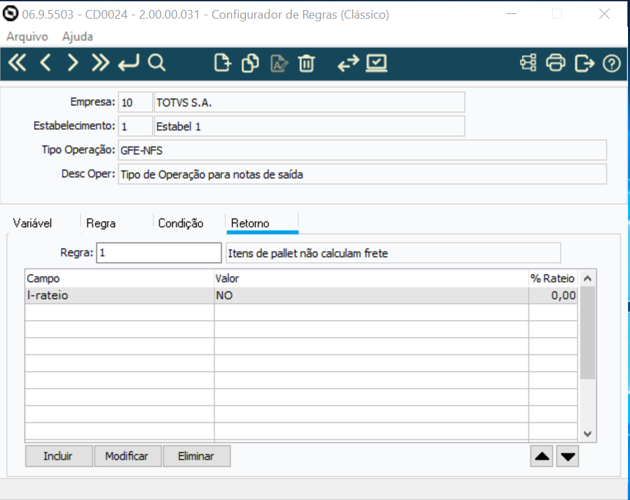Click the edit record pencil icon

(x=279, y=63)
